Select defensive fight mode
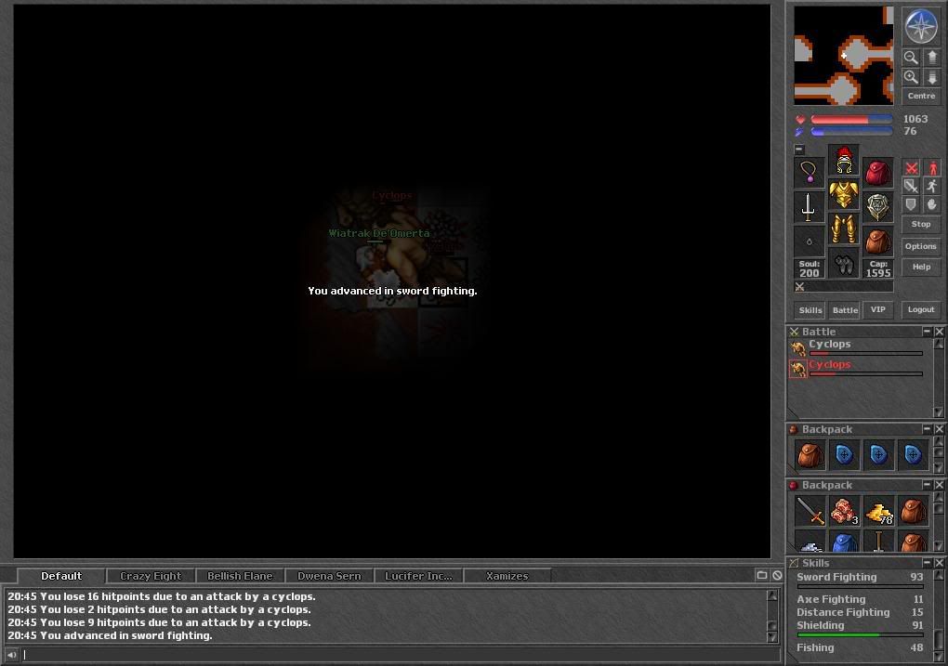The width and height of the screenshot is (948, 666). 911,204
